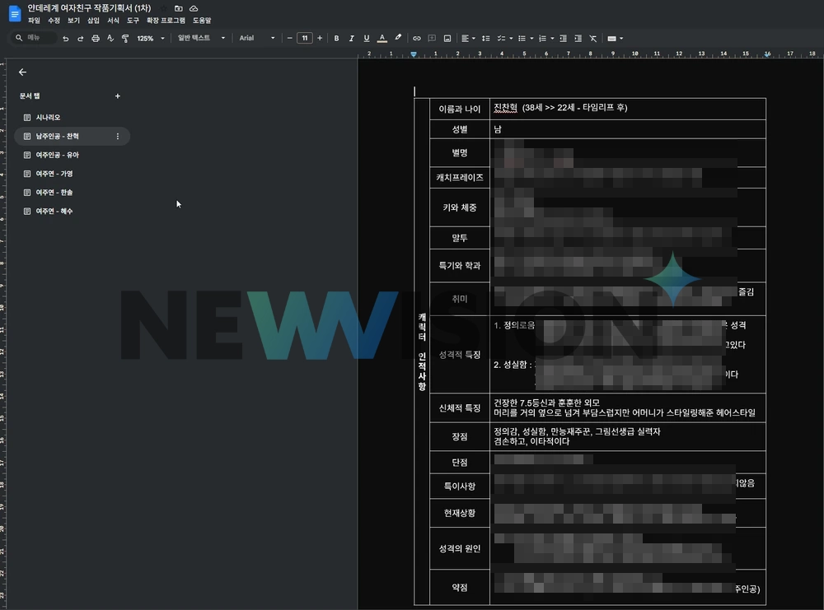
Task: Open the text color picker
Action: point(382,38)
